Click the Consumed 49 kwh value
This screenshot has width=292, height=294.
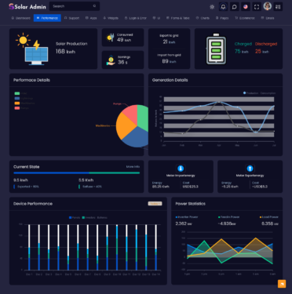point(124,40)
